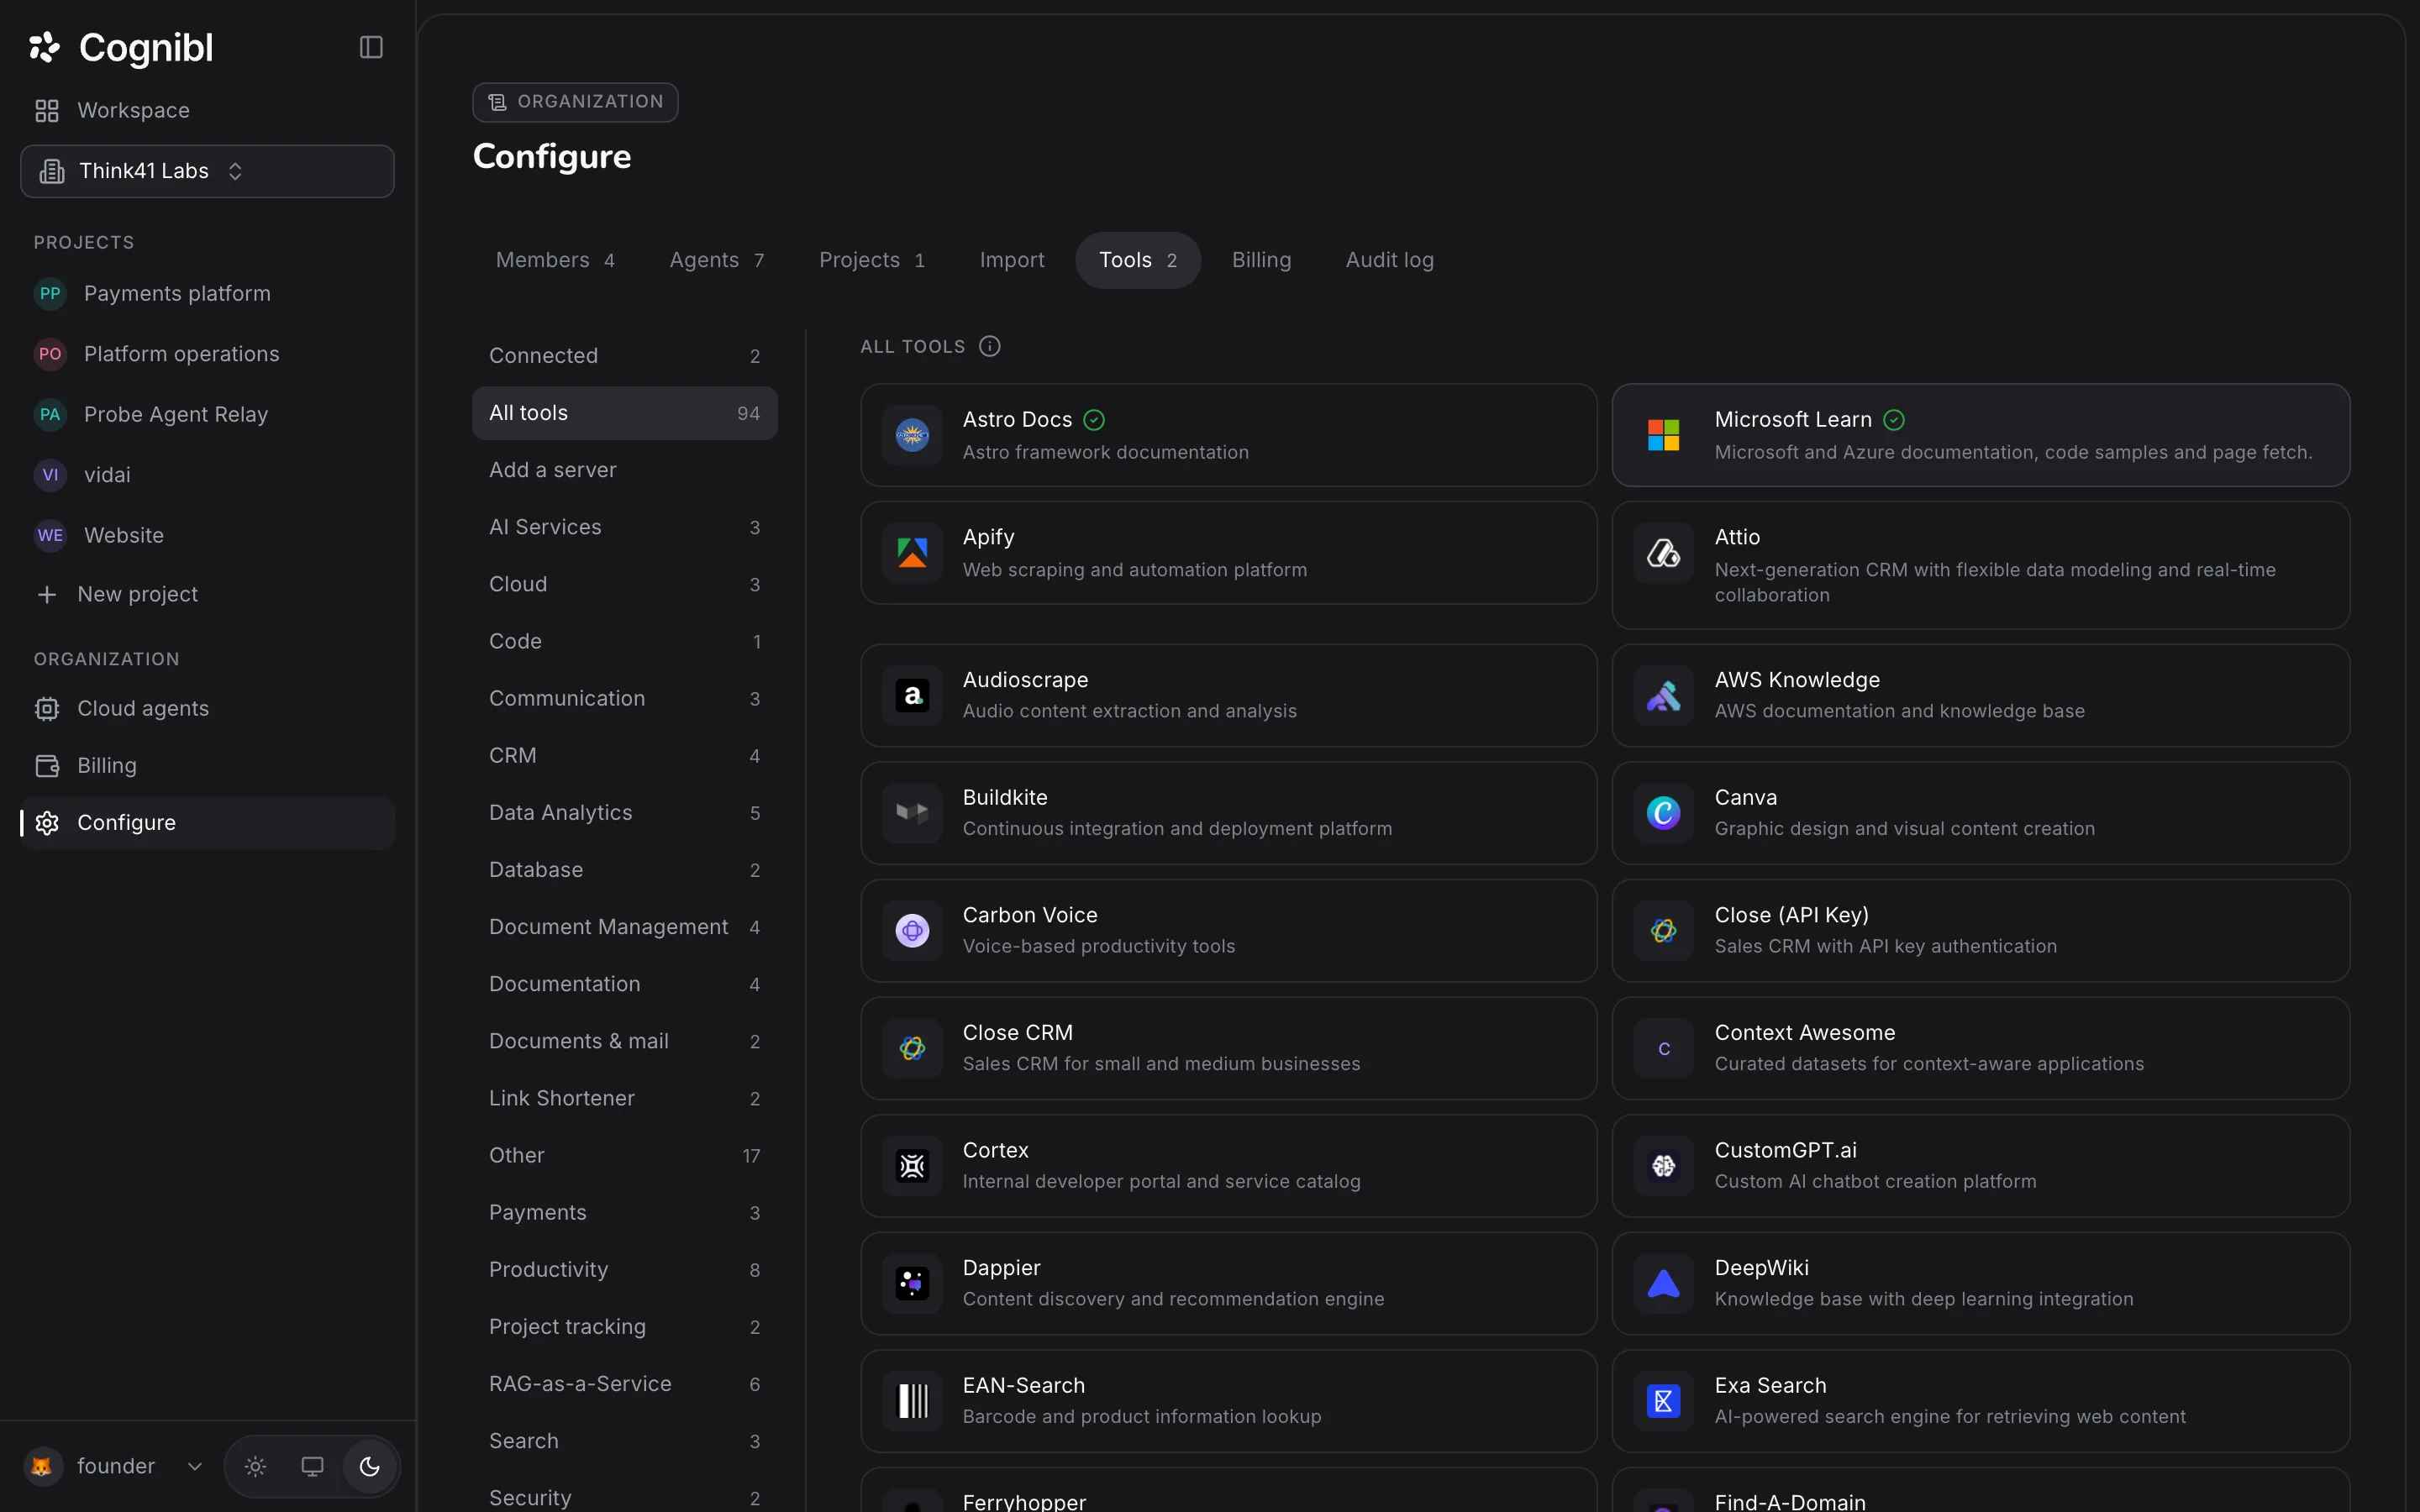
Task: Filter tools by RAG-as-a-Service category
Action: pos(624,1384)
